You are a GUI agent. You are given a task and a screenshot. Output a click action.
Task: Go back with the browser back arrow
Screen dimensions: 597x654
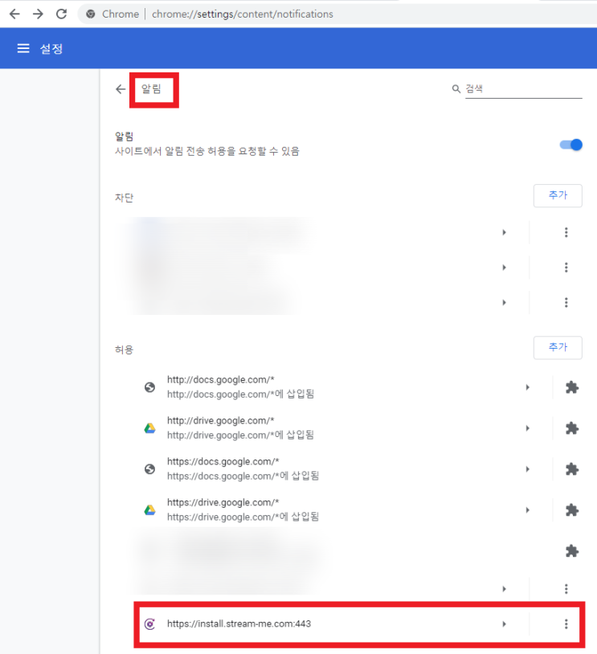click(x=14, y=14)
